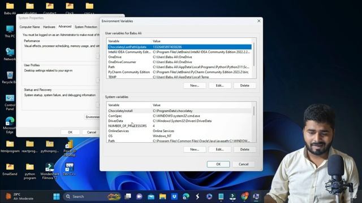Select the EmailSend folder icon
Image resolution: width=362 pixels, height=203 pixels.
coord(10,169)
